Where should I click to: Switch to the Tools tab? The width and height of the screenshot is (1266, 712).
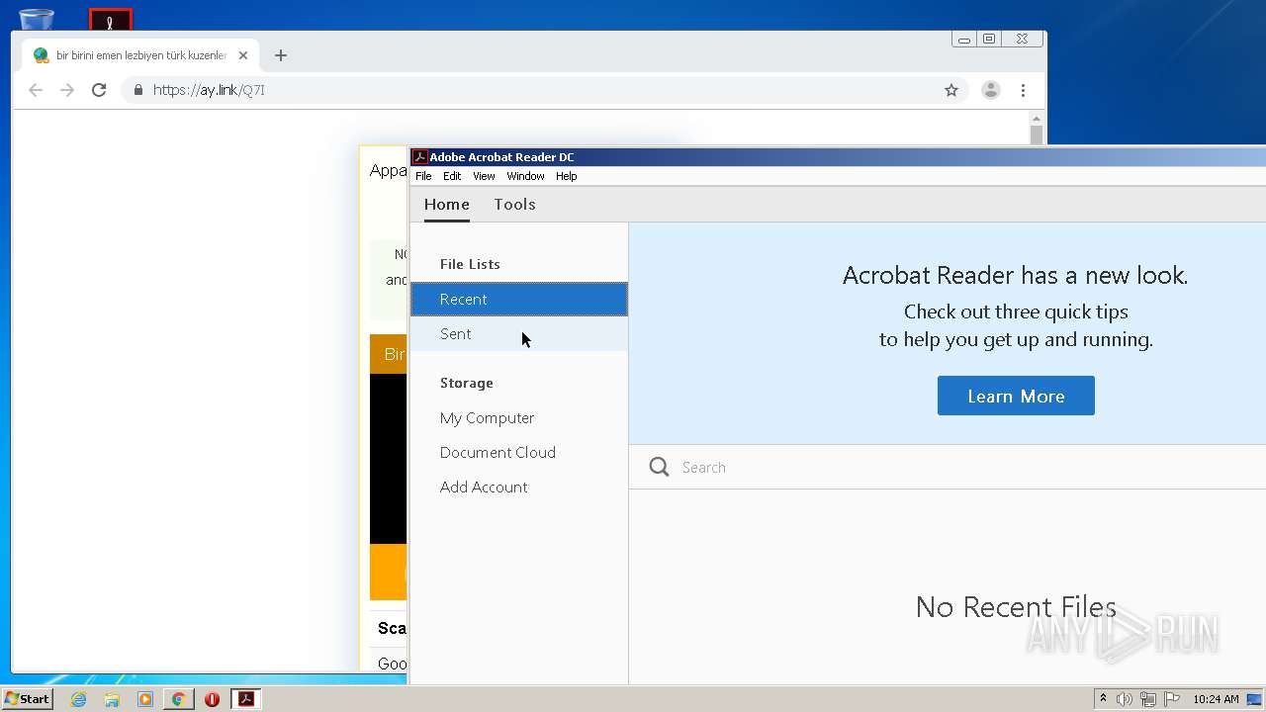514,204
